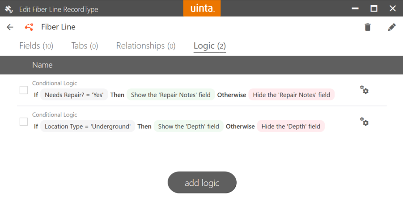Switch to the Fields tab

coord(36,46)
